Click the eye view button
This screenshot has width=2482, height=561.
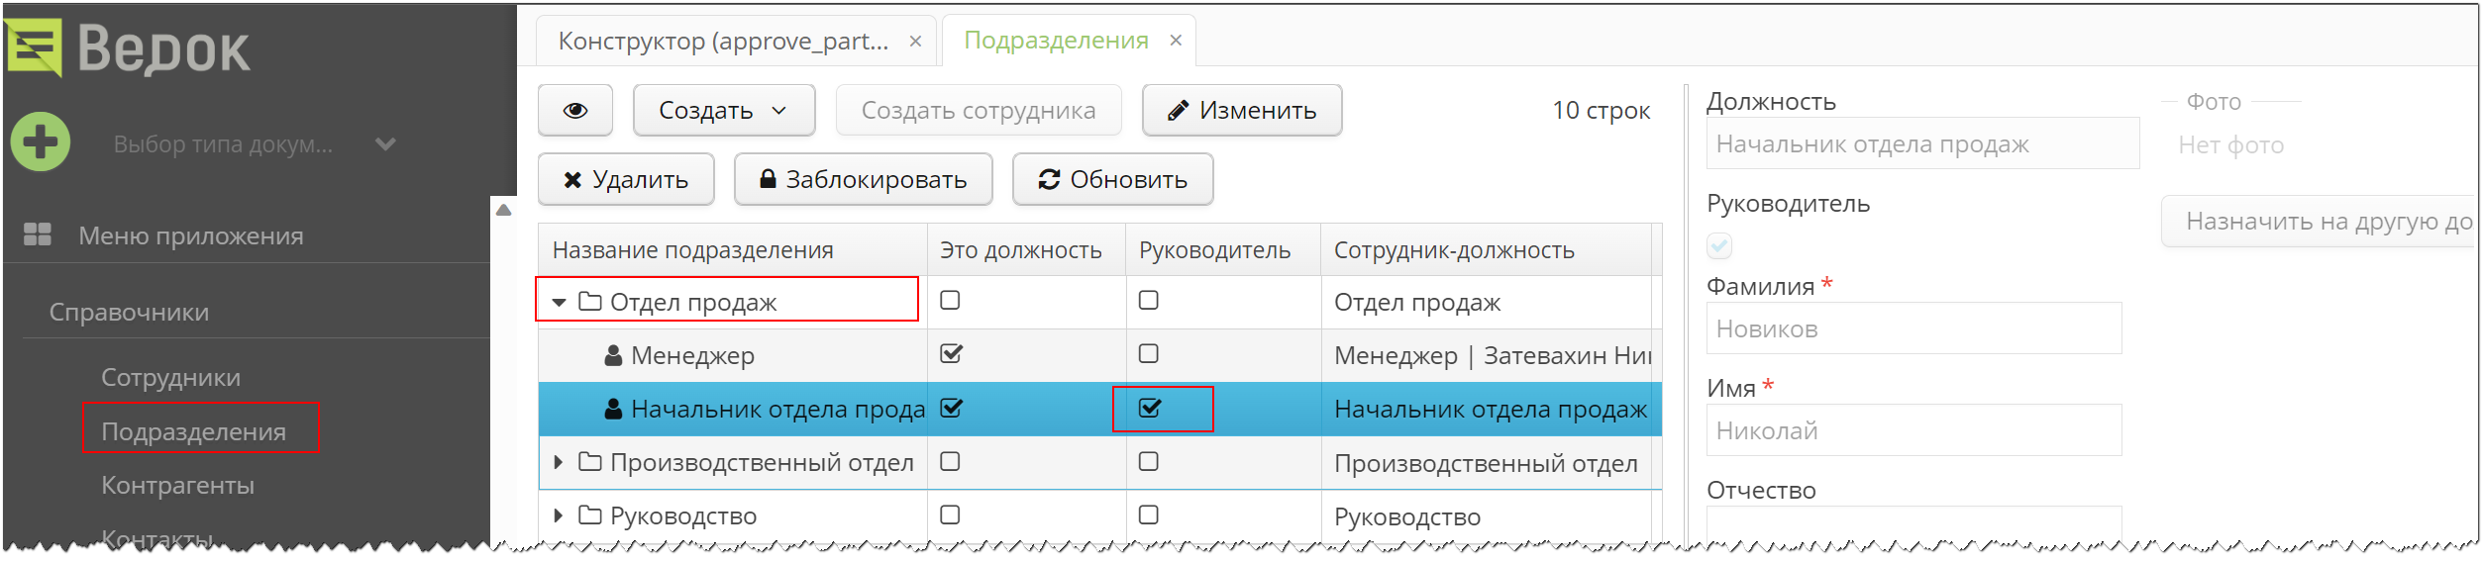(x=575, y=111)
